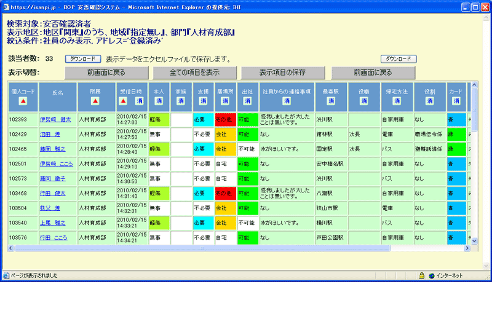492x335 pixels.
Task: Click the 表示項目の保存 button
Action: click(x=283, y=73)
